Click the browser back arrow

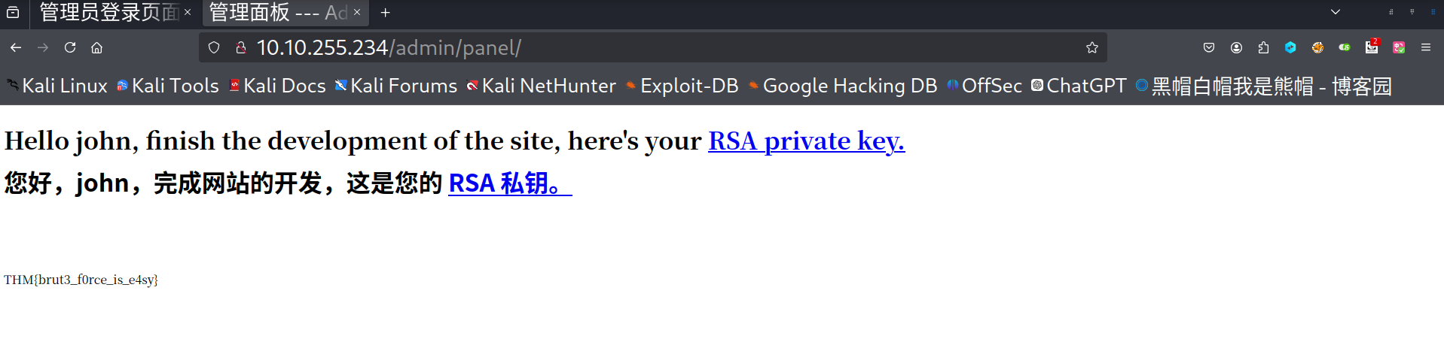(16, 47)
